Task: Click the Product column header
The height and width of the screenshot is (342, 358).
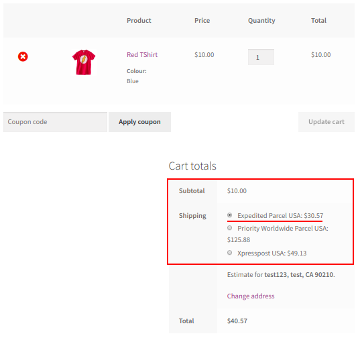Action: coord(139,21)
